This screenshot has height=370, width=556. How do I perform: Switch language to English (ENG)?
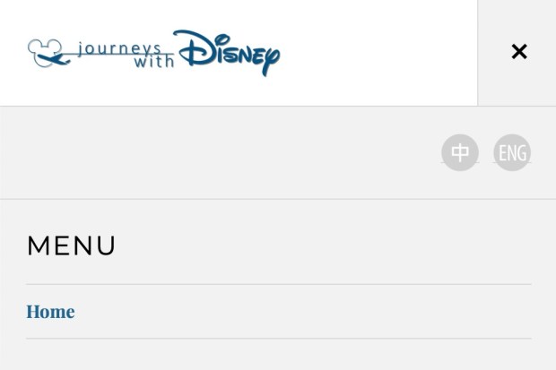tap(512, 153)
